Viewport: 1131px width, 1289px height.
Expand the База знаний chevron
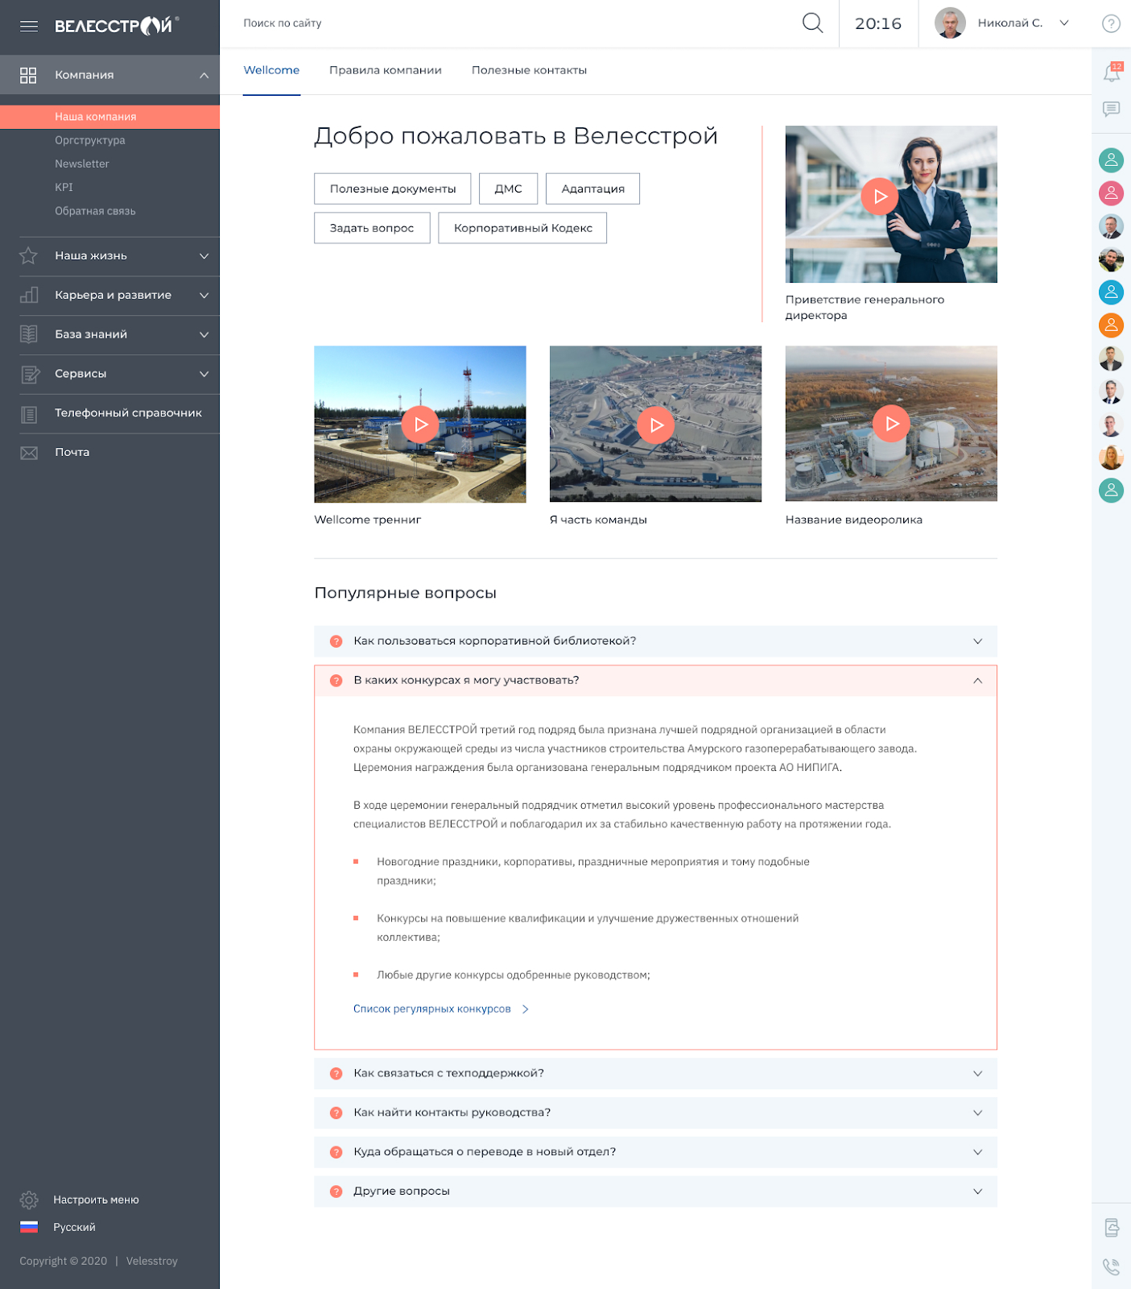(x=204, y=334)
